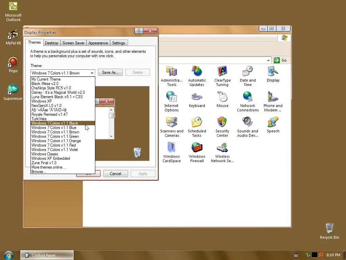This screenshot has height=260, width=346.
Task: Open Keyboard applet
Action: pyautogui.click(x=197, y=100)
